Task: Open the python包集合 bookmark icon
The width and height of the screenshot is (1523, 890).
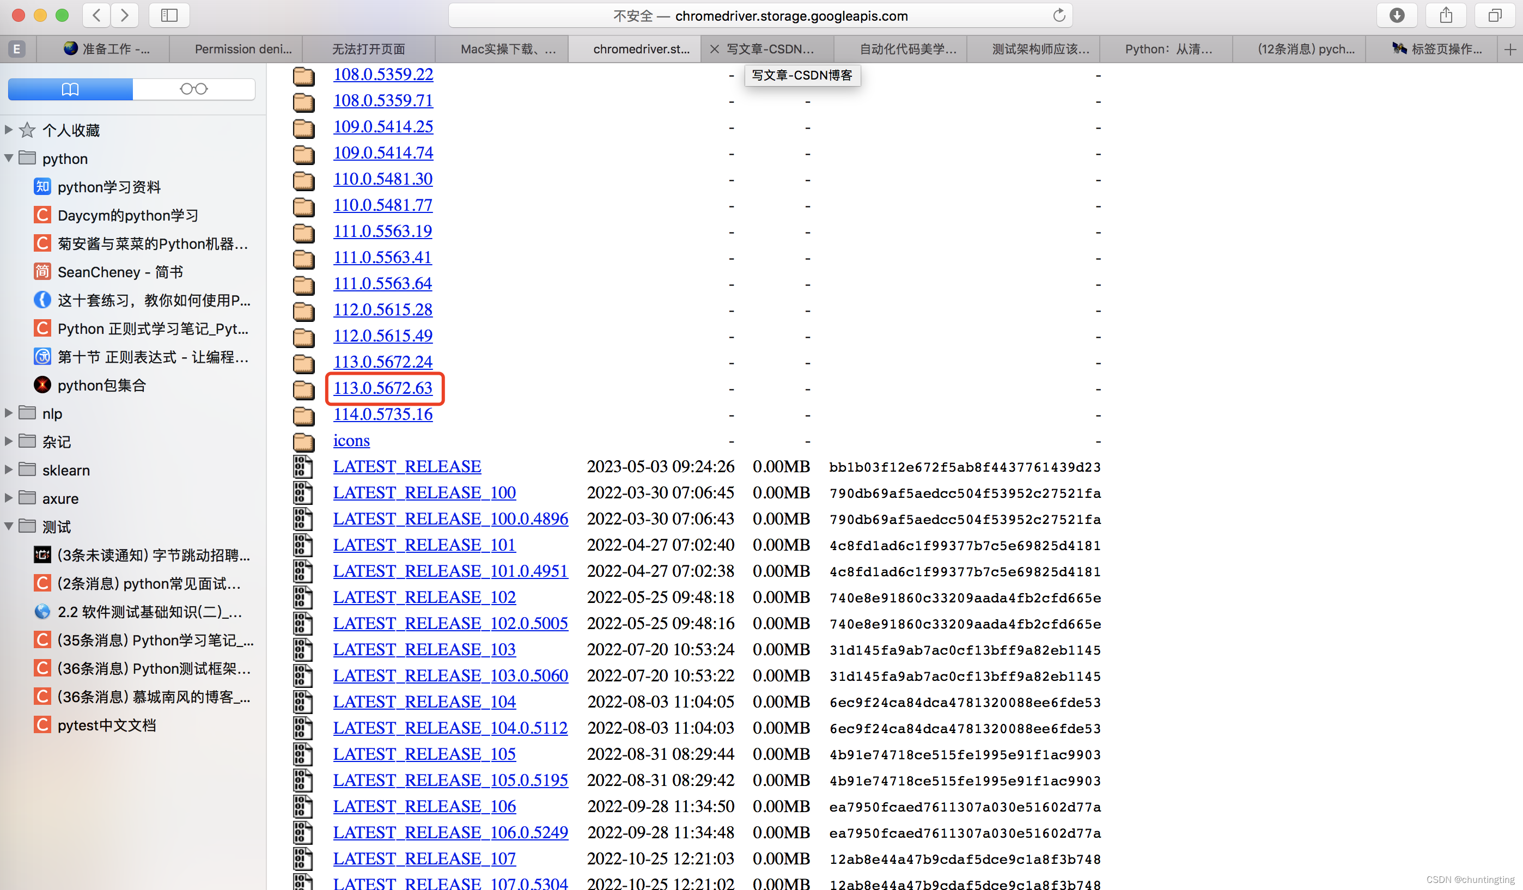Action: (42, 385)
